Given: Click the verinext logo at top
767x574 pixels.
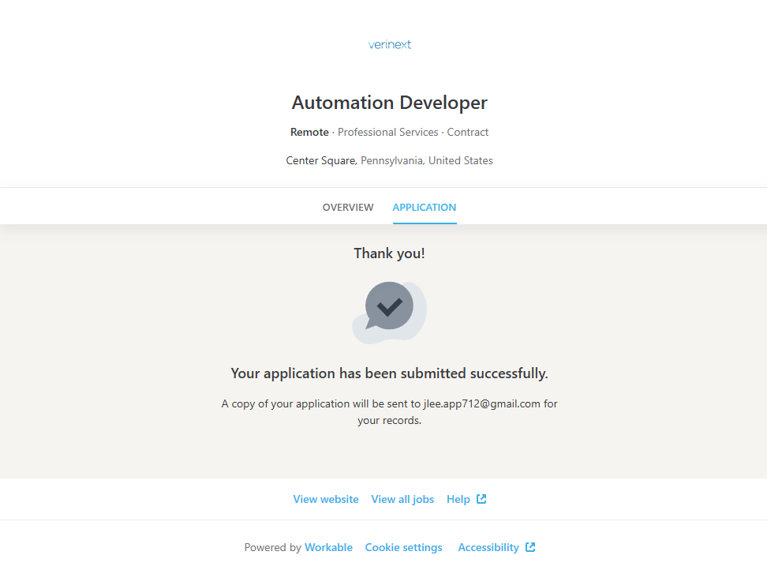Looking at the screenshot, I should [x=389, y=44].
